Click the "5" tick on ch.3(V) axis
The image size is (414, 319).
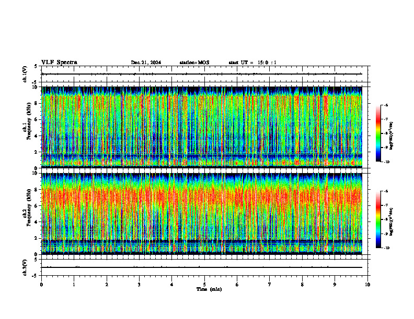tap(36, 260)
